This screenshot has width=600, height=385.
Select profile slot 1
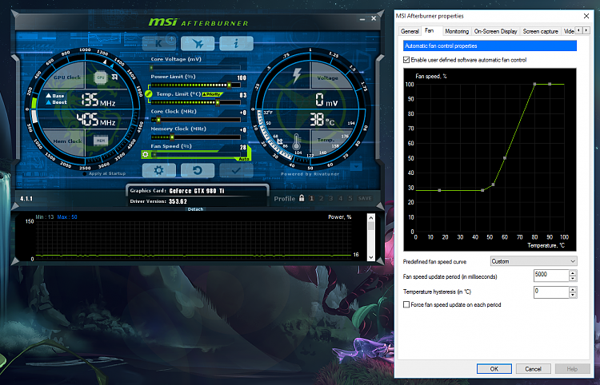[x=311, y=198]
